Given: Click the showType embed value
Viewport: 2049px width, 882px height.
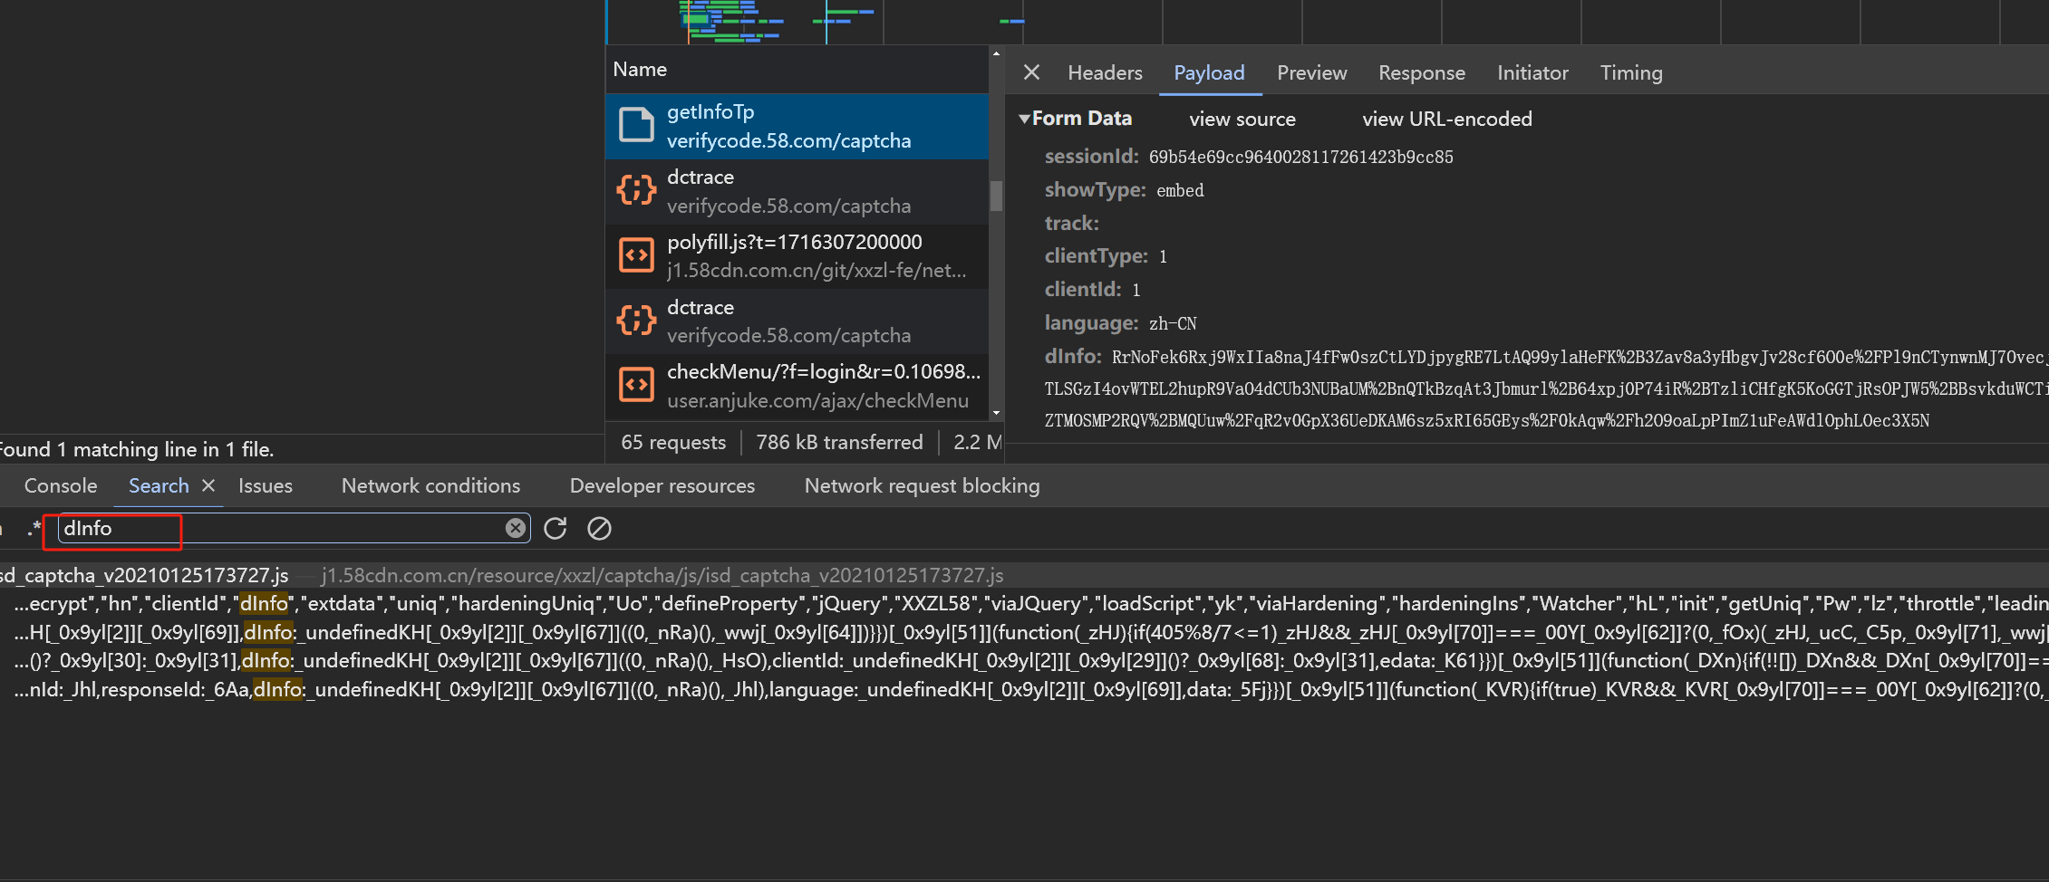Looking at the screenshot, I should [x=1180, y=190].
